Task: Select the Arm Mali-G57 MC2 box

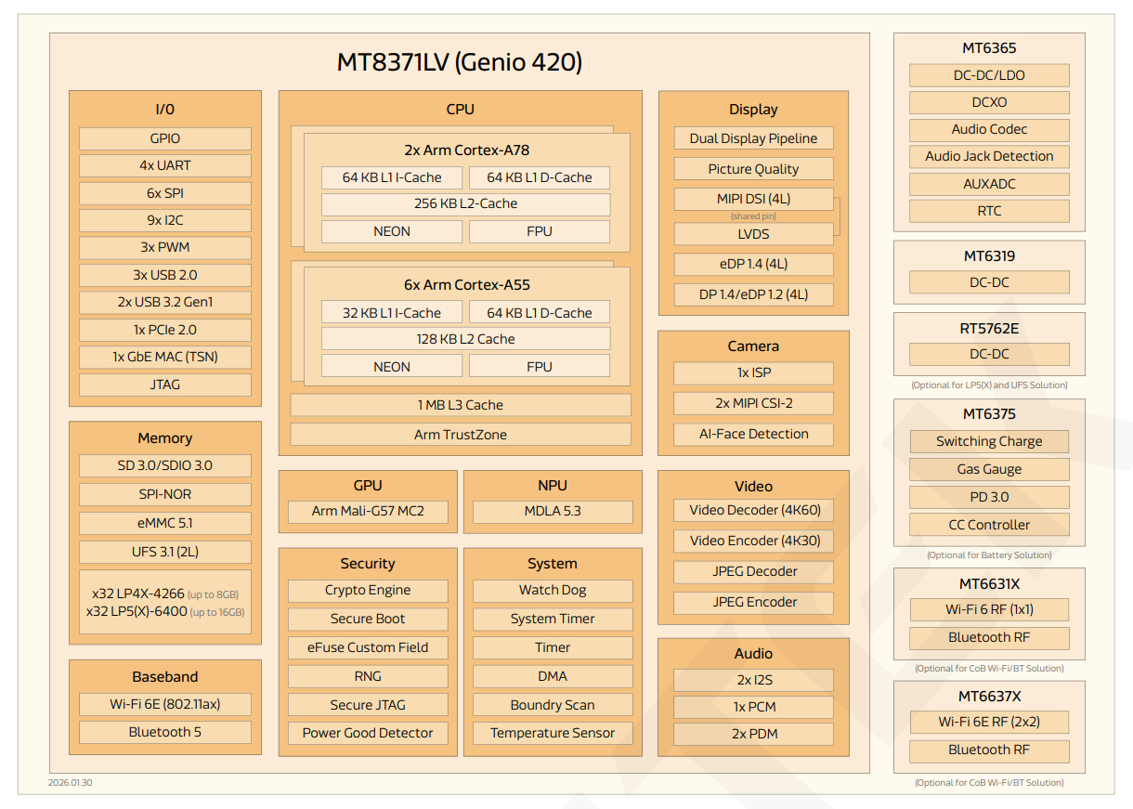Action: click(x=368, y=512)
